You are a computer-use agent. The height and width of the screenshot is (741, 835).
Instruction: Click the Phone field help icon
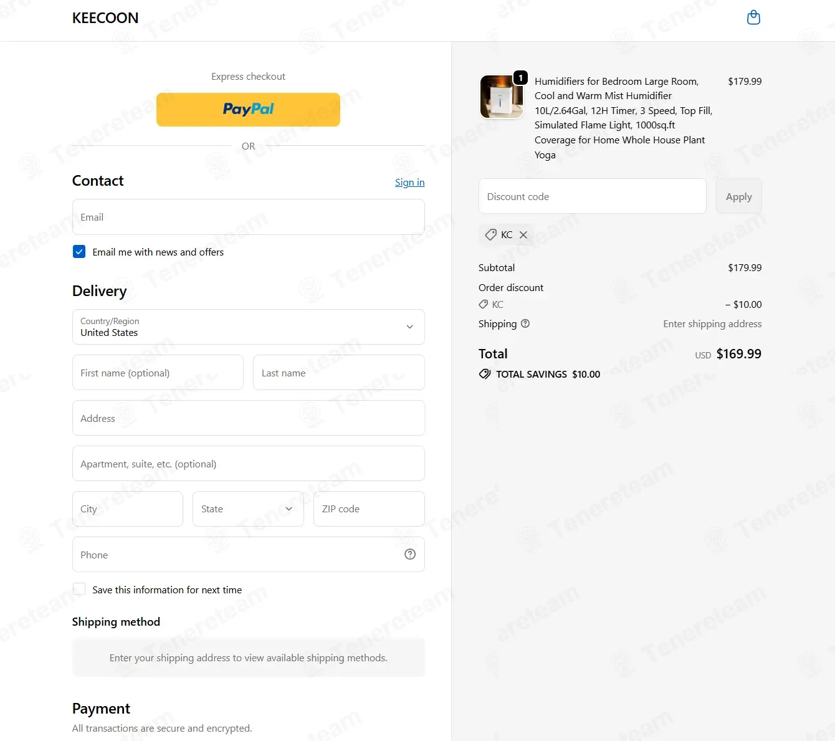[x=410, y=554]
